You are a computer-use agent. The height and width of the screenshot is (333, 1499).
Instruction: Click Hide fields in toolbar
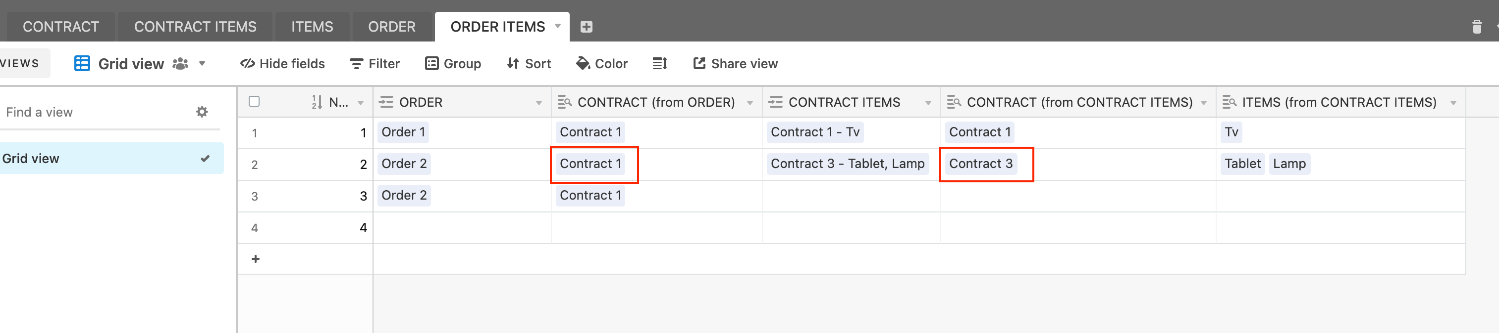coord(282,64)
